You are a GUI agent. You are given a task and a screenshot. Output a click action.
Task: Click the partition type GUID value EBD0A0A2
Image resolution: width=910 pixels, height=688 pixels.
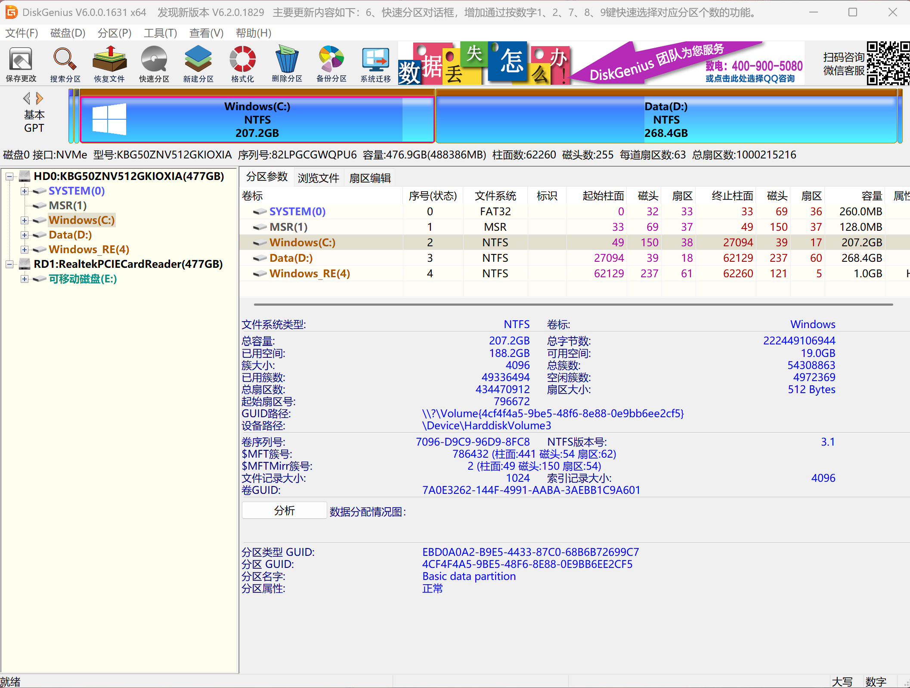531,552
